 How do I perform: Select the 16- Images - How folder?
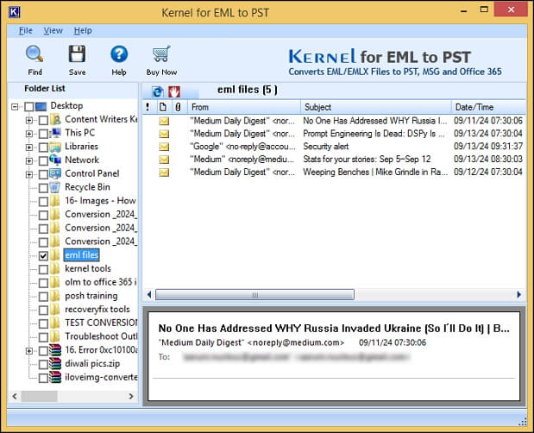[100, 201]
